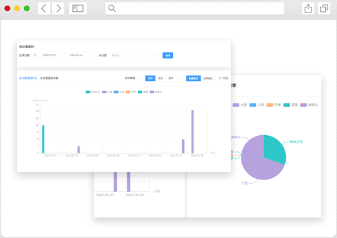Click the start date 2022-03-17 field
This screenshot has width=337, height=238.
49,55
